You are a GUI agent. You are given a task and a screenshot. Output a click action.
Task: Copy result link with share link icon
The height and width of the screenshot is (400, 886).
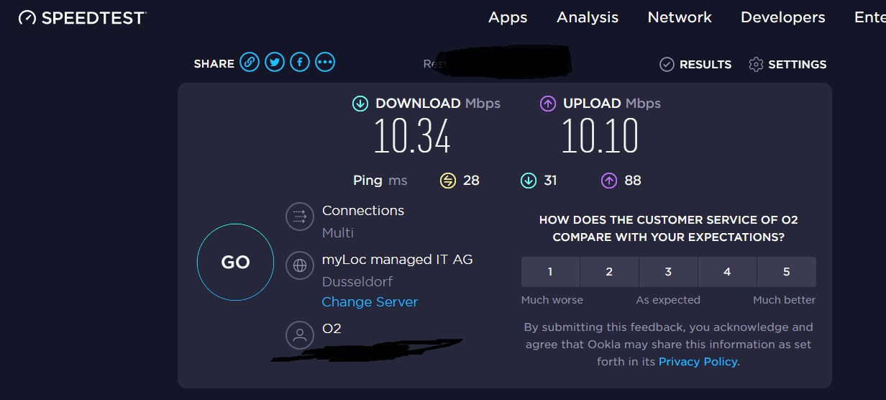coord(250,63)
